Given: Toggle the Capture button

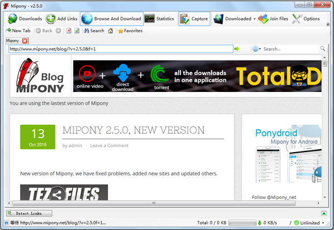Looking at the screenshot, I should click(x=194, y=19).
